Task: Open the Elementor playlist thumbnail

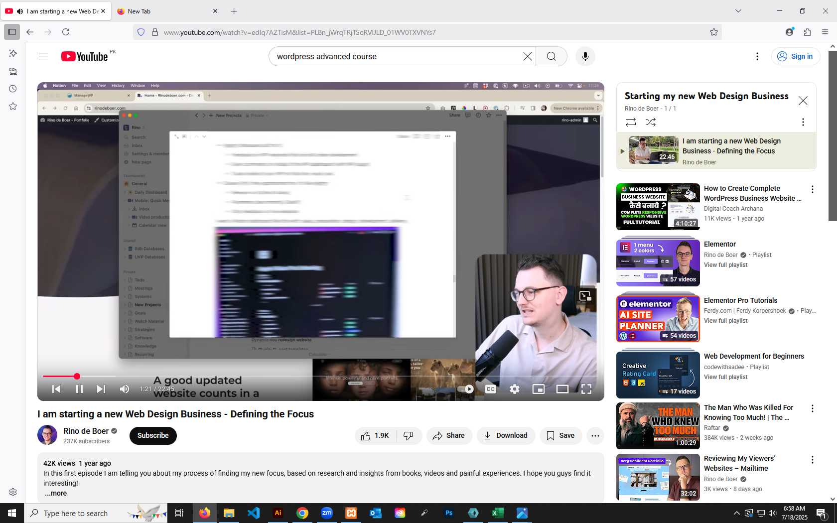Action: pos(658,262)
